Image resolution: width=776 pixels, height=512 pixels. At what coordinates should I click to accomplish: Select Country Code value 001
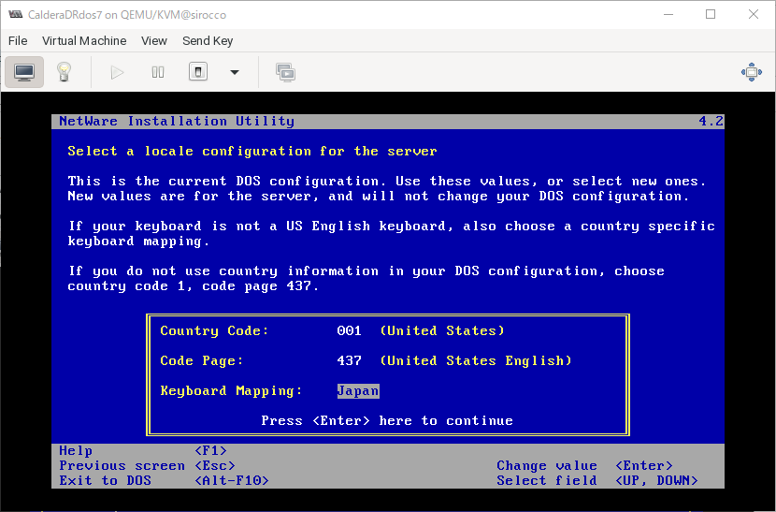tap(349, 330)
